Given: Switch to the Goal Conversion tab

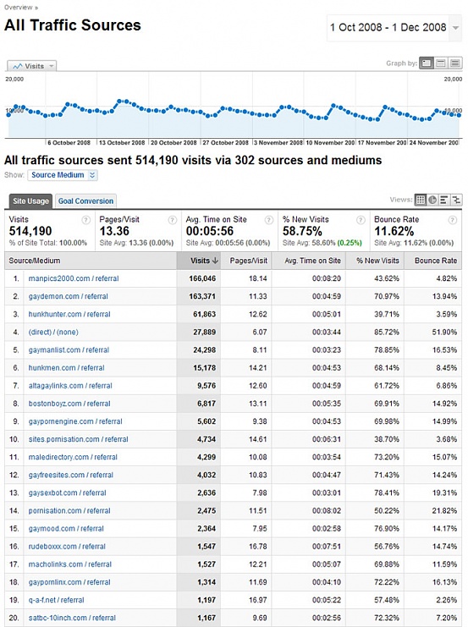Looking at the screenshot, I should 85,201.
